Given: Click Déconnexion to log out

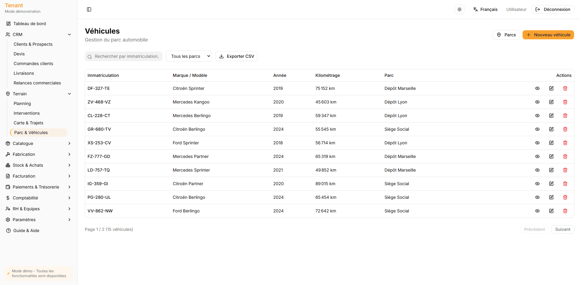Looking at the screenshot, I should (x=553, y=9).
